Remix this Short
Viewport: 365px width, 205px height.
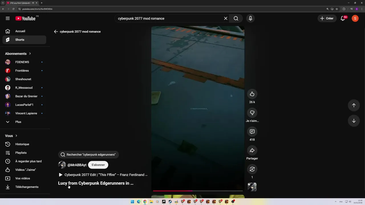252,169
